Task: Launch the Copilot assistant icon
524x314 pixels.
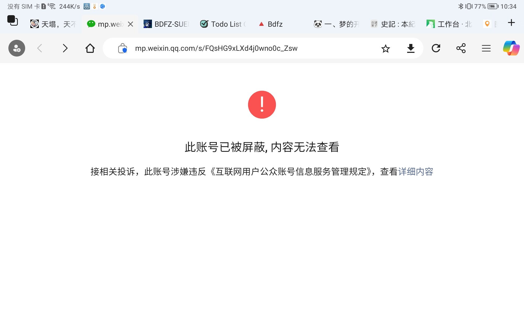Action: click(511, 48)
